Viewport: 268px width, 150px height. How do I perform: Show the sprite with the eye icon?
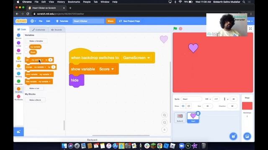183,106
